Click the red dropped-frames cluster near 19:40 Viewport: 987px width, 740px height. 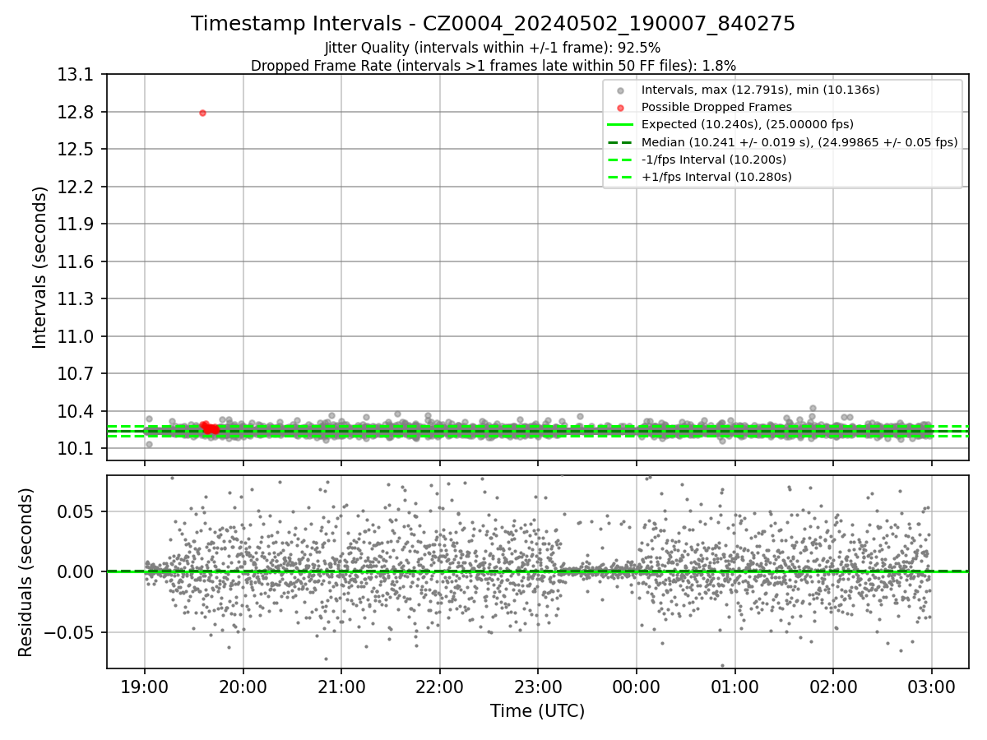pyautogui.click(x=209, y=428)
